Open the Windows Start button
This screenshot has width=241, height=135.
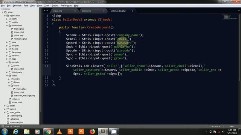click(x=5, y=132)
